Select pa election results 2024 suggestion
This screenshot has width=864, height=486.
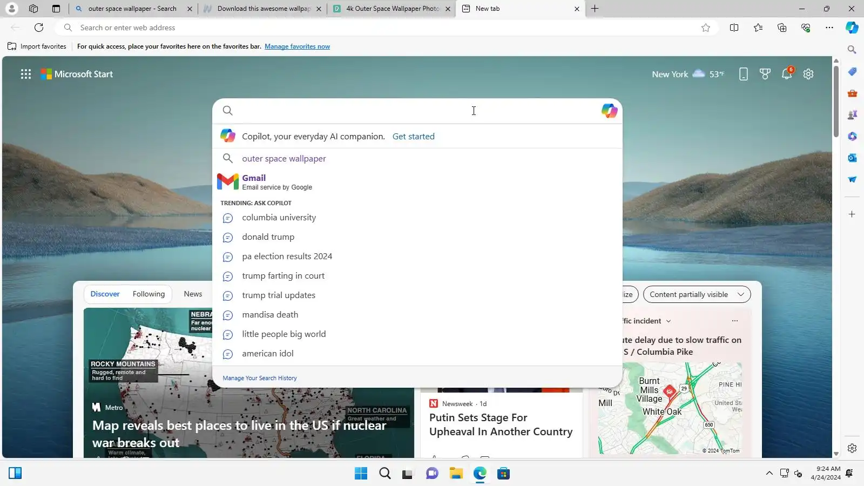click(x=417, y=256)
